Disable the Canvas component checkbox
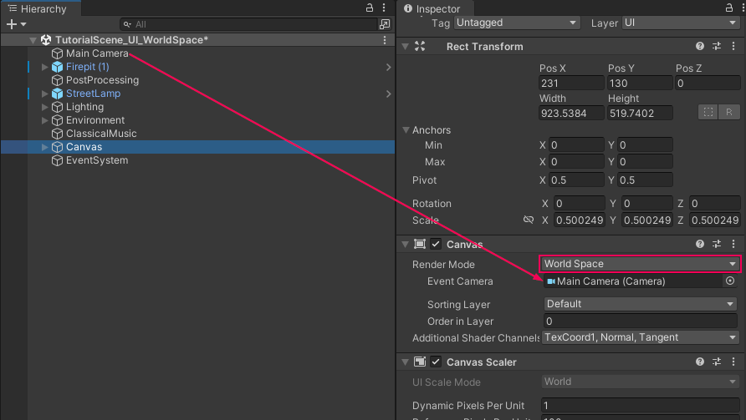This screenshot has width=746, height=420. [x=436, y=245]
